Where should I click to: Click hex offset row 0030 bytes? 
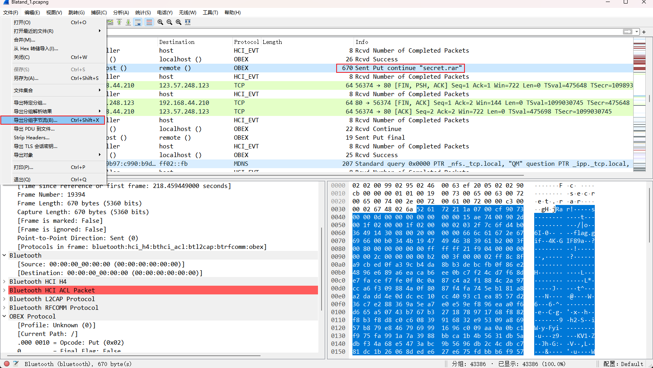pyautogui.click(x=438, y=209)
